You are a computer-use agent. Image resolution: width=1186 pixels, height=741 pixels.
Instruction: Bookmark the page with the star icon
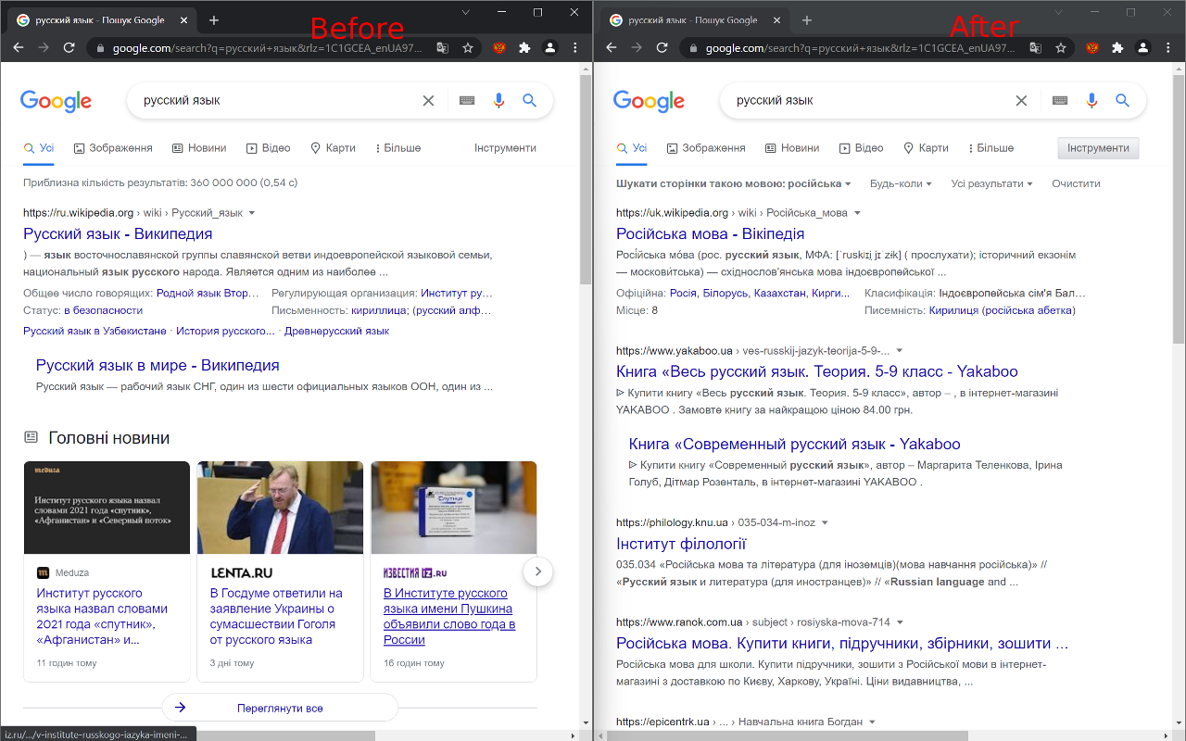(470, 45)
